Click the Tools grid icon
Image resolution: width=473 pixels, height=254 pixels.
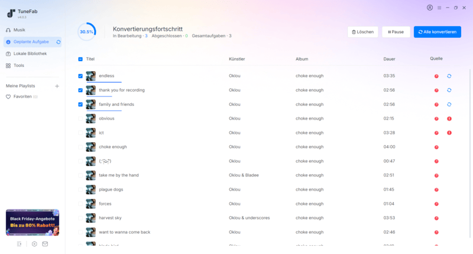pos(8,66)
